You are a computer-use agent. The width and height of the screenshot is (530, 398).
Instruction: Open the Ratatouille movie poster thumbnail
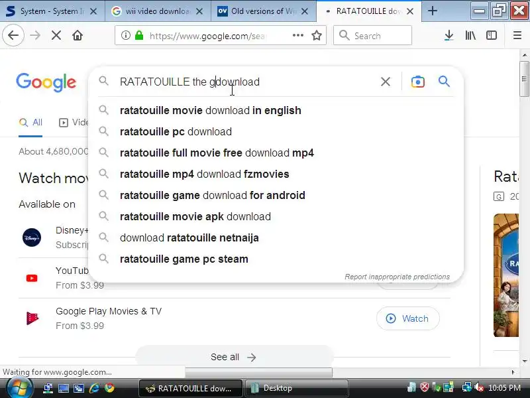[x=505, y=275]
